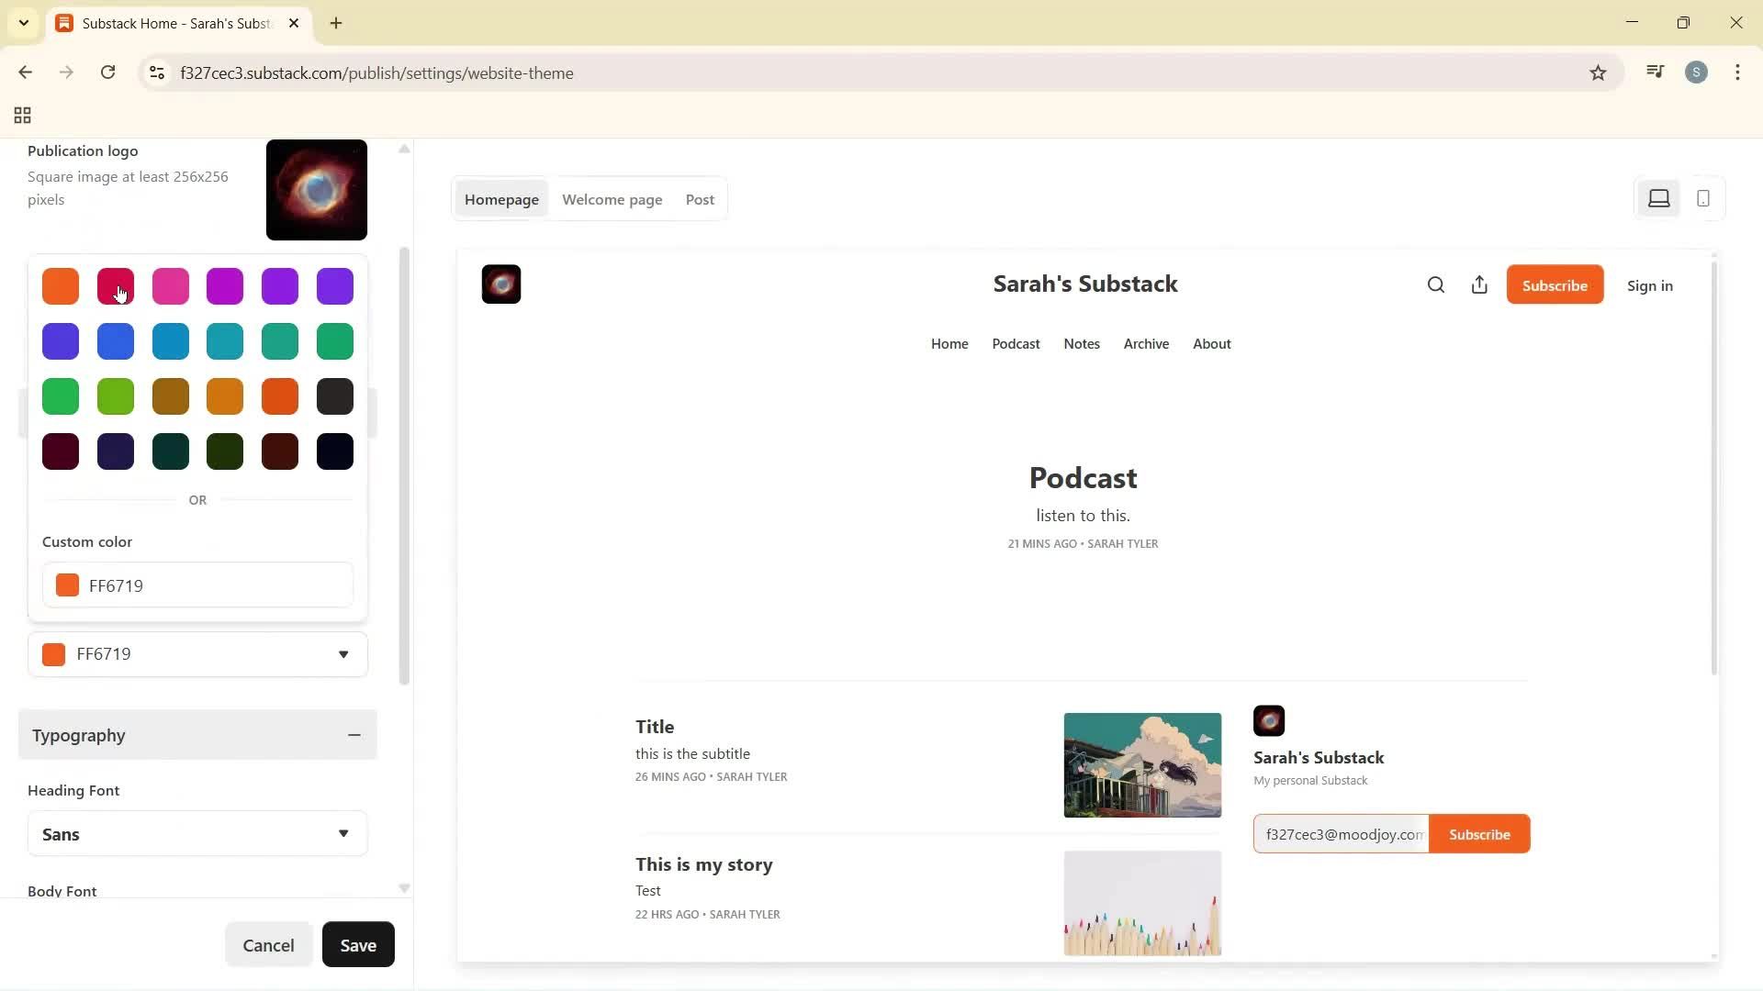1763x991 pixels.
Task: Reload the page
Action: [x=107, y=72]
